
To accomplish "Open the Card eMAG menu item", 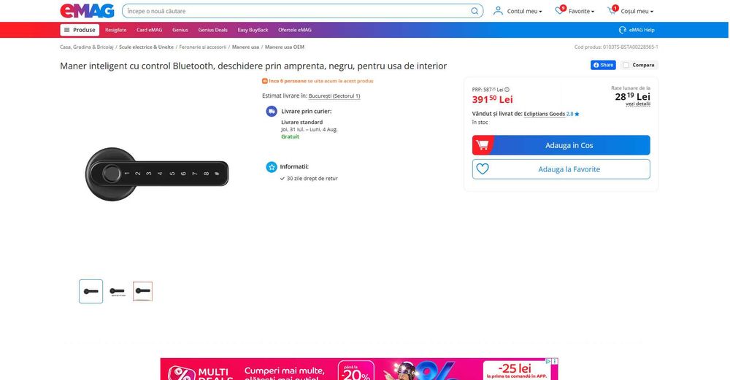I will (150, 30).
